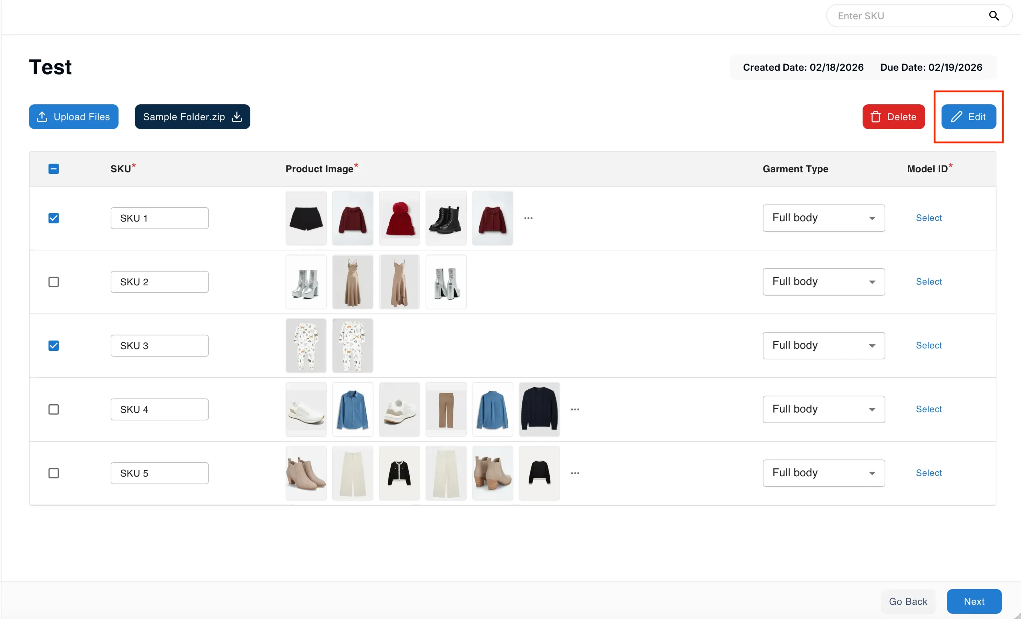Open first beige slip dress thumbnail in SKU 2
Viewport: 1021px width, 619px height.
[x=353, y=282]
